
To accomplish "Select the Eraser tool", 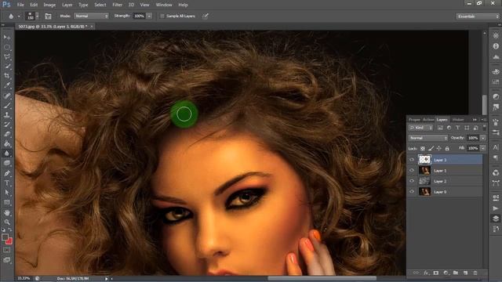I will point(7,134).
